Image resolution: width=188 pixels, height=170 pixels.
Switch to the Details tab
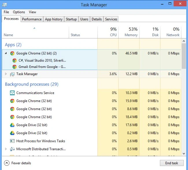point(97,19)
